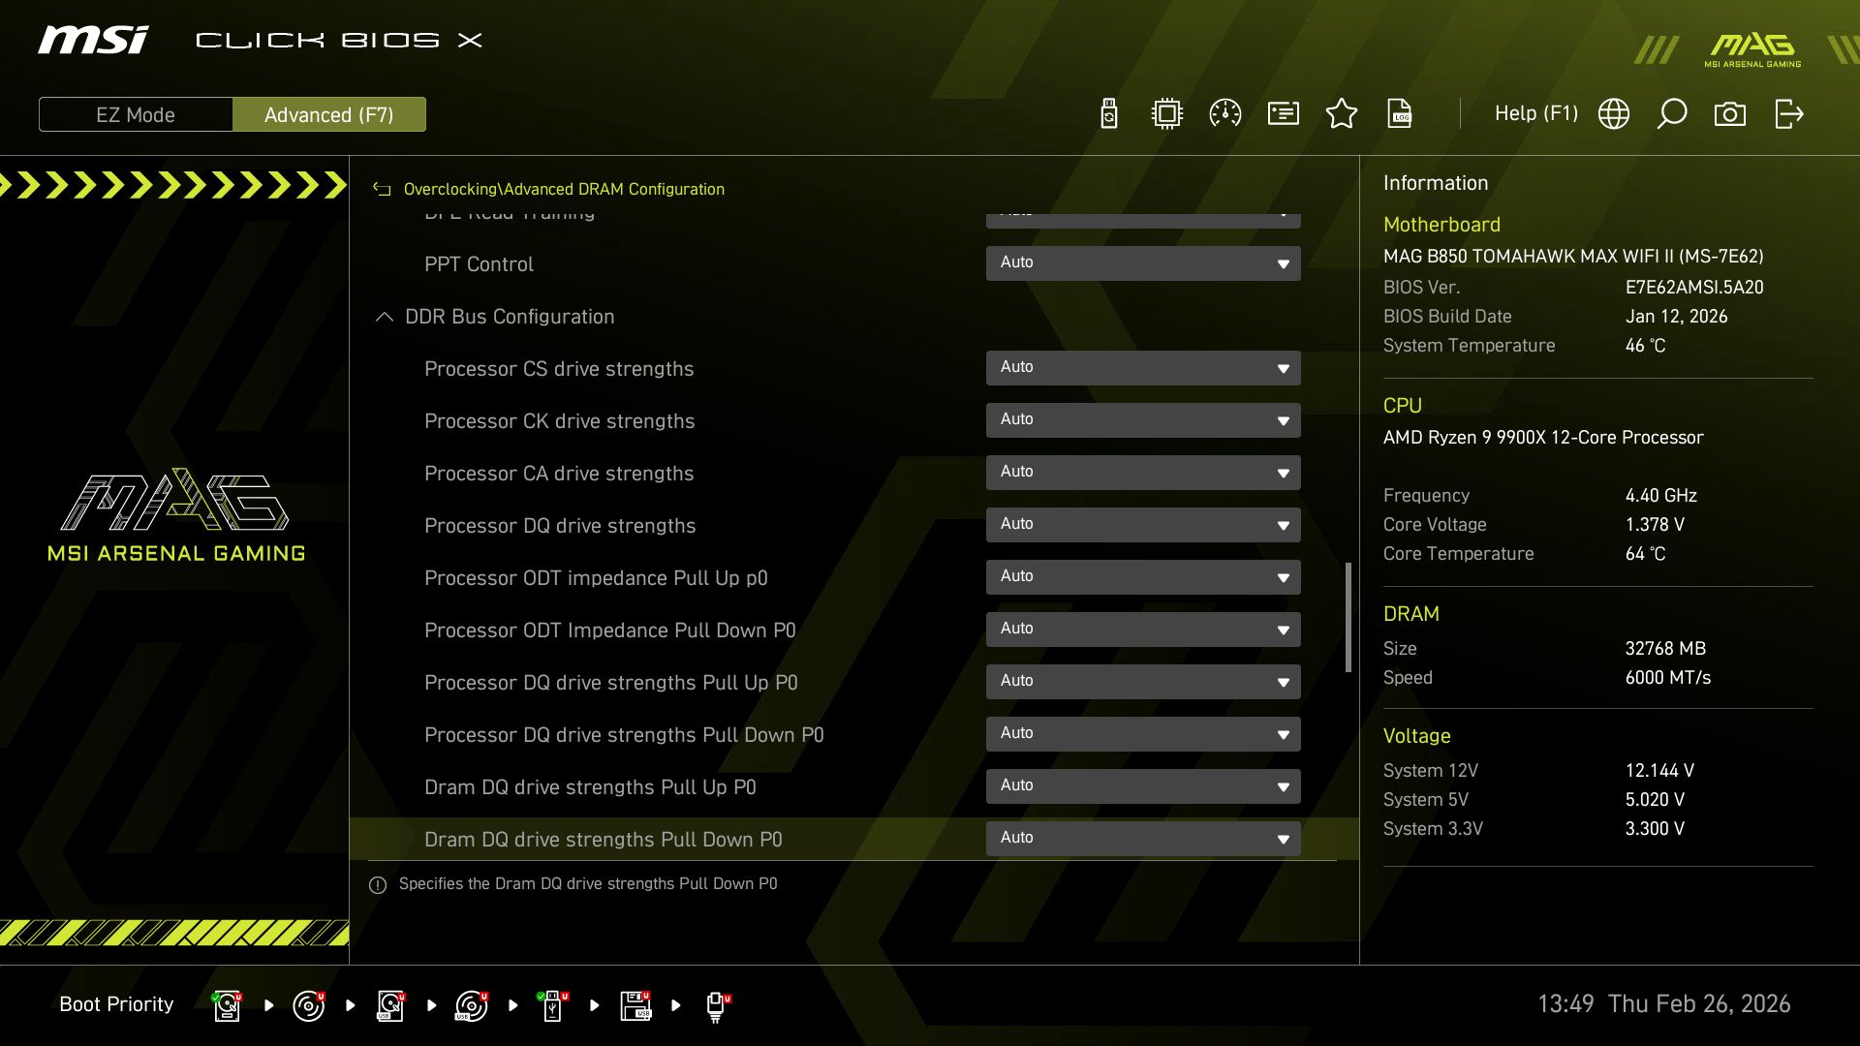
Task: Select the network boot icon in Boot Priority
Action: point(716,1005)
